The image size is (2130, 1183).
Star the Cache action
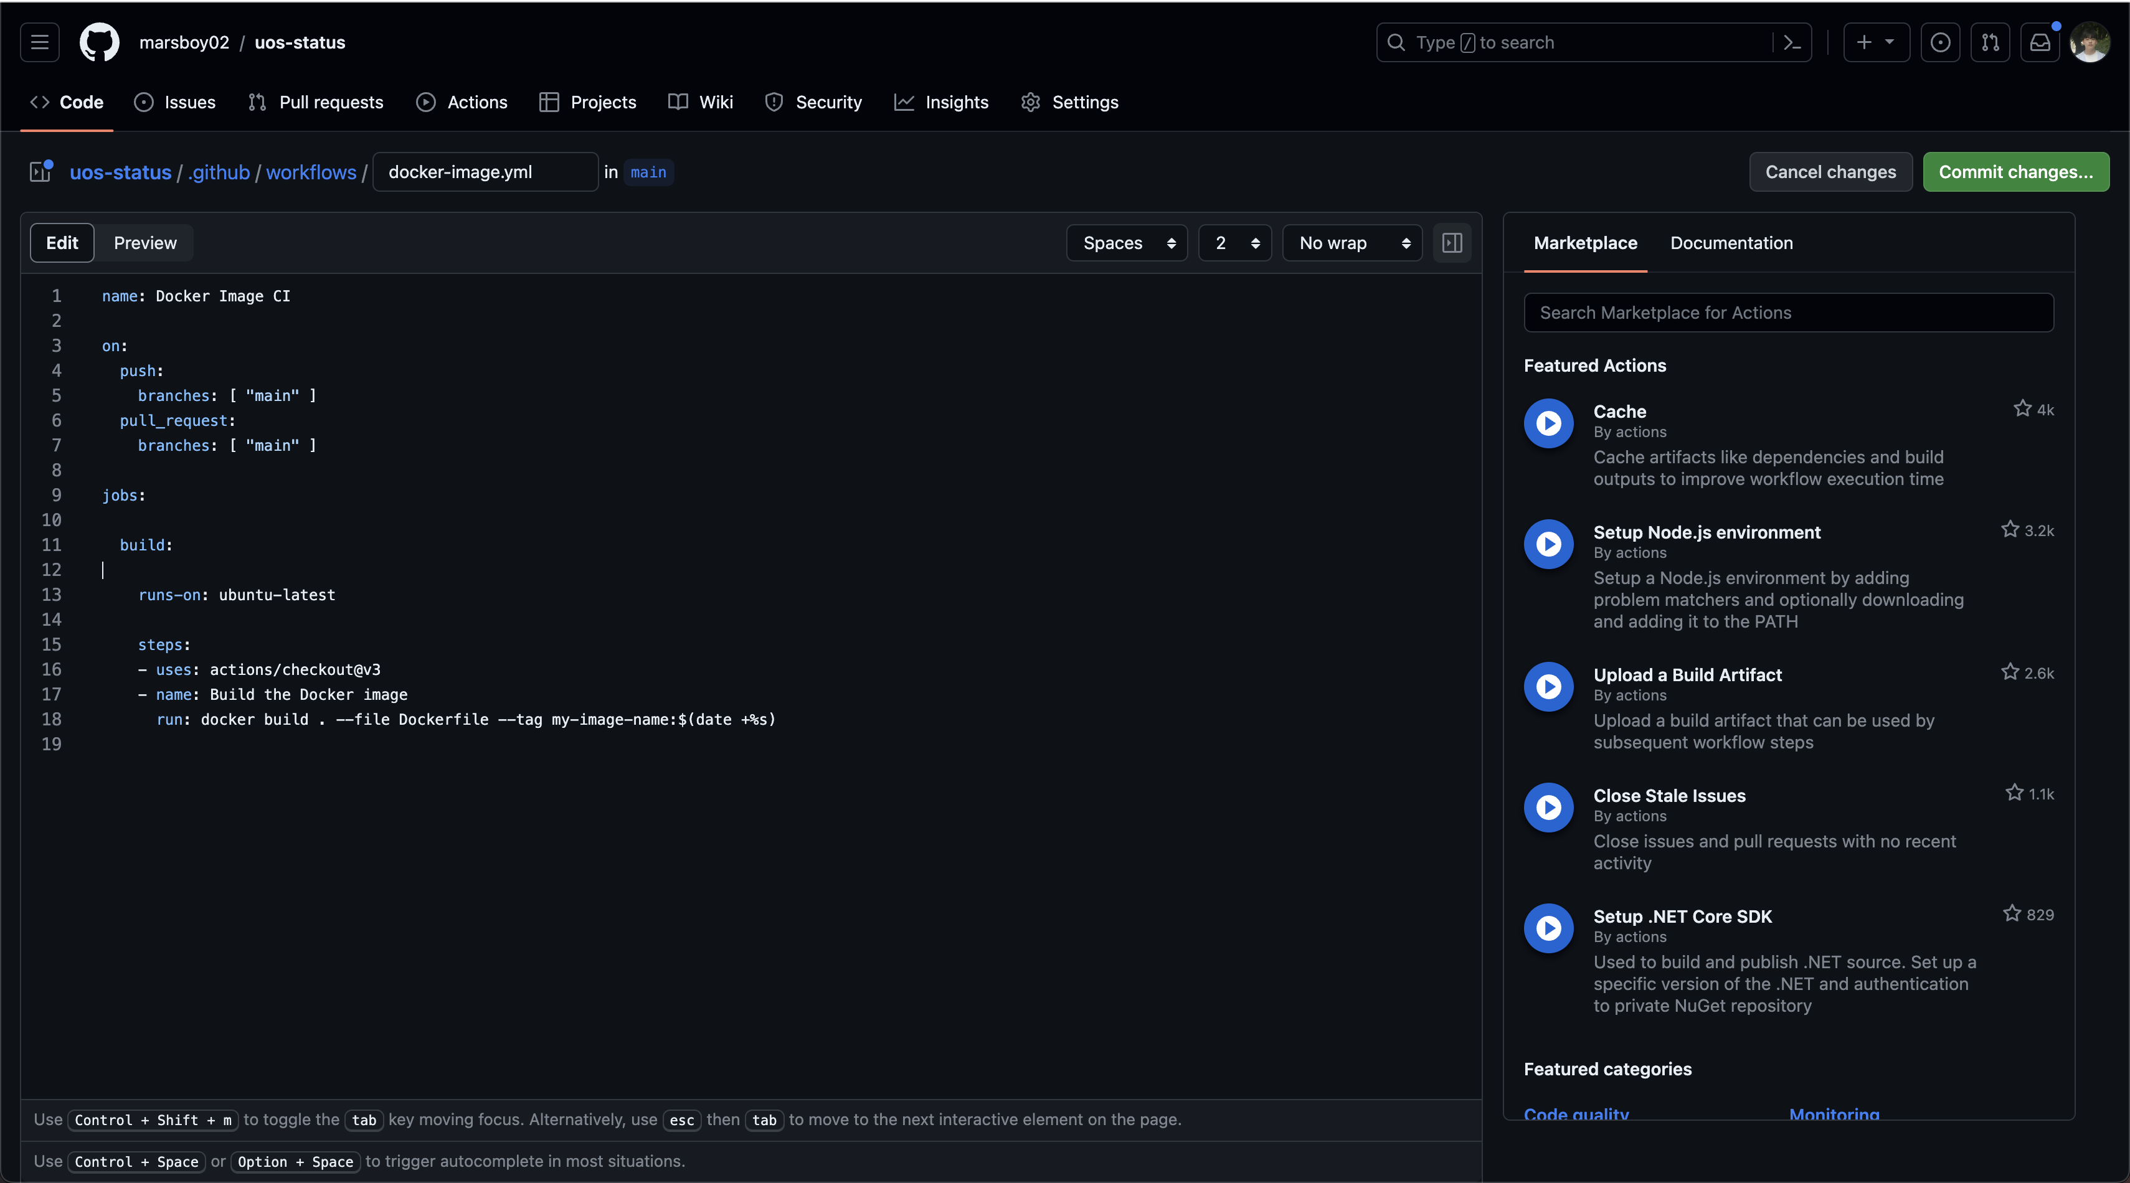point(2022,409)
